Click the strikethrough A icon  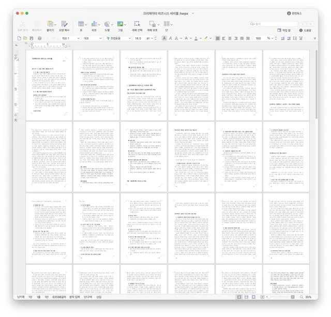point(186,38)
